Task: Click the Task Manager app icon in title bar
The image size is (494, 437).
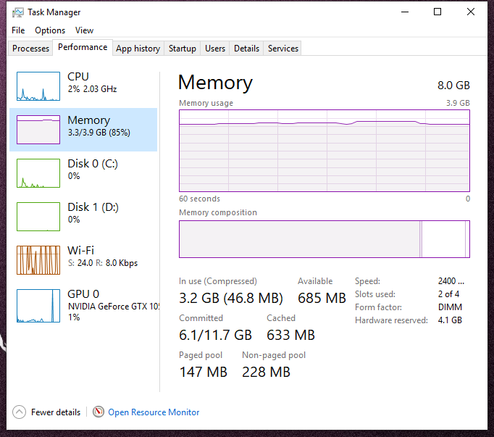Action: (17, 12)
